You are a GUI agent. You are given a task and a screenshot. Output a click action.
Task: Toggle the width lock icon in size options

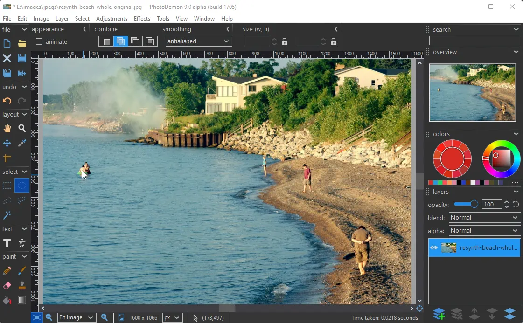coord(285,41)
